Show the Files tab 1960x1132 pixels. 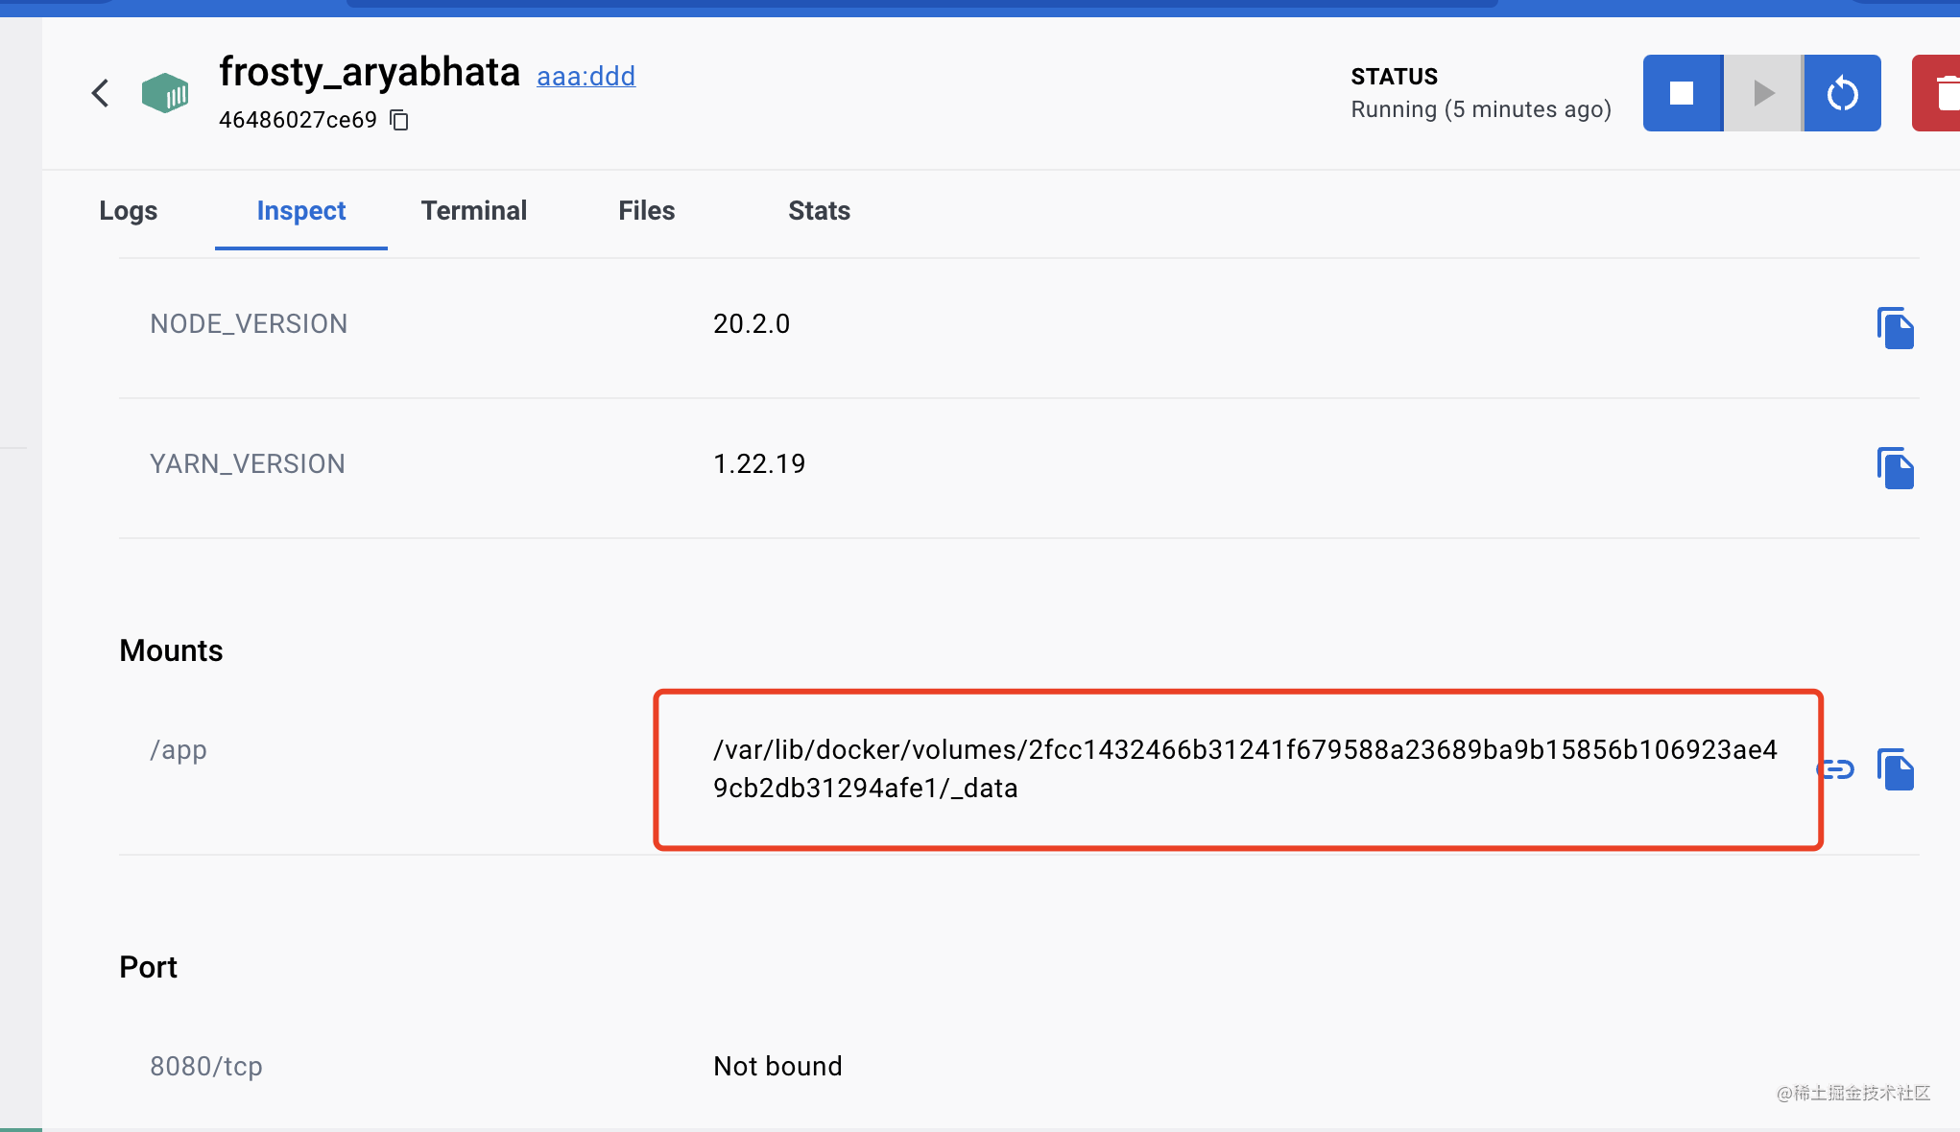(646, 211)
